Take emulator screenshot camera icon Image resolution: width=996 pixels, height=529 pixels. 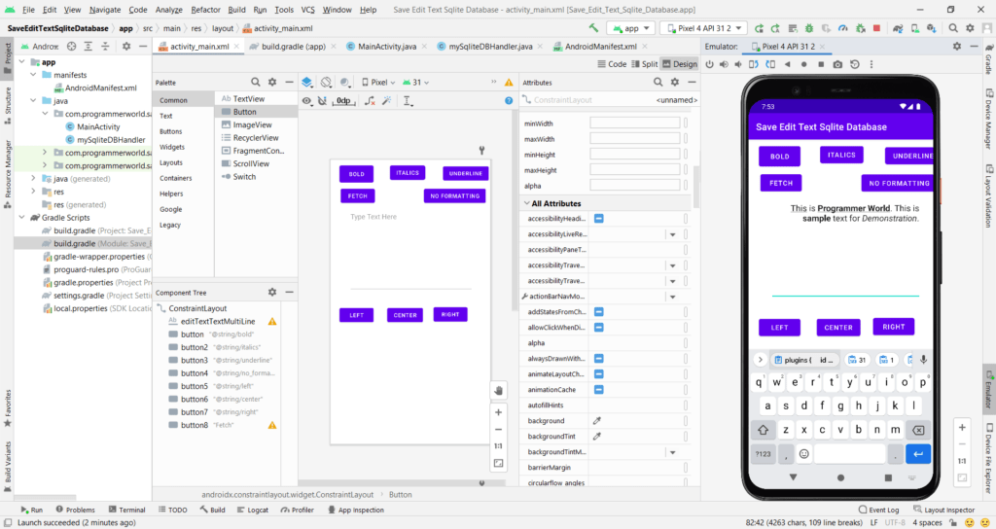click(x=837, y=64)
